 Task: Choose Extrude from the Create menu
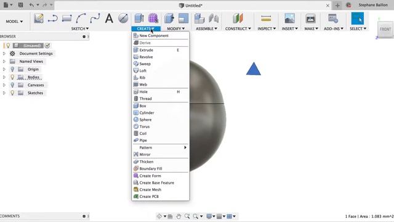point(160,50)
